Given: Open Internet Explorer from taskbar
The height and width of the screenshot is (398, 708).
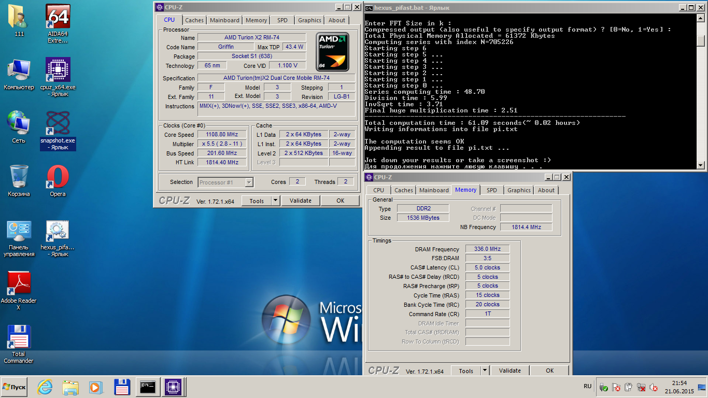Looking at the screenshot, I should (46, 387).
